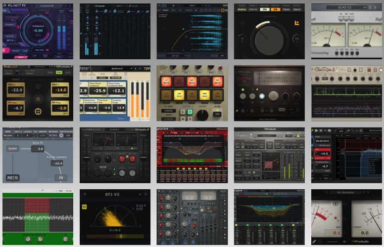Click the red square button in GainRider 3
The height and width of the screenshot is (247, 384).
click(x=369, y=70)
